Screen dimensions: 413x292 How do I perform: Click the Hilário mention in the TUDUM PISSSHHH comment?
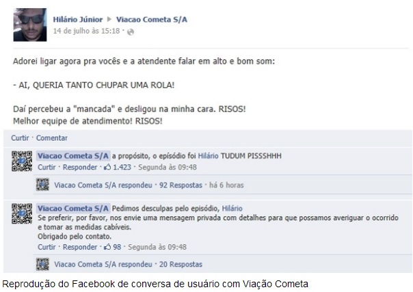208,156
